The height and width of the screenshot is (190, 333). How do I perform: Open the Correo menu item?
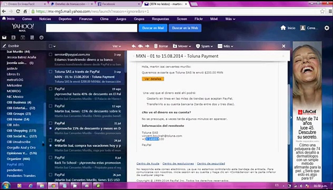(27, 19)
